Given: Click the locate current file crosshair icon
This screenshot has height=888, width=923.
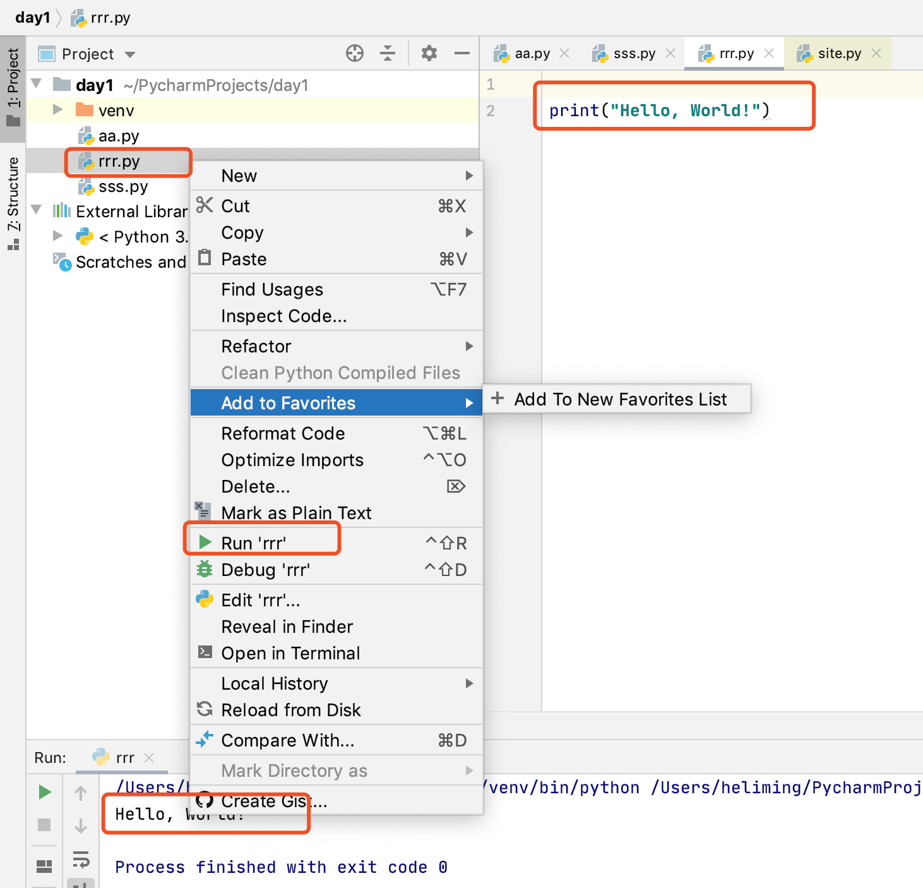Looking at the screenshot, I should coord(355,54).
